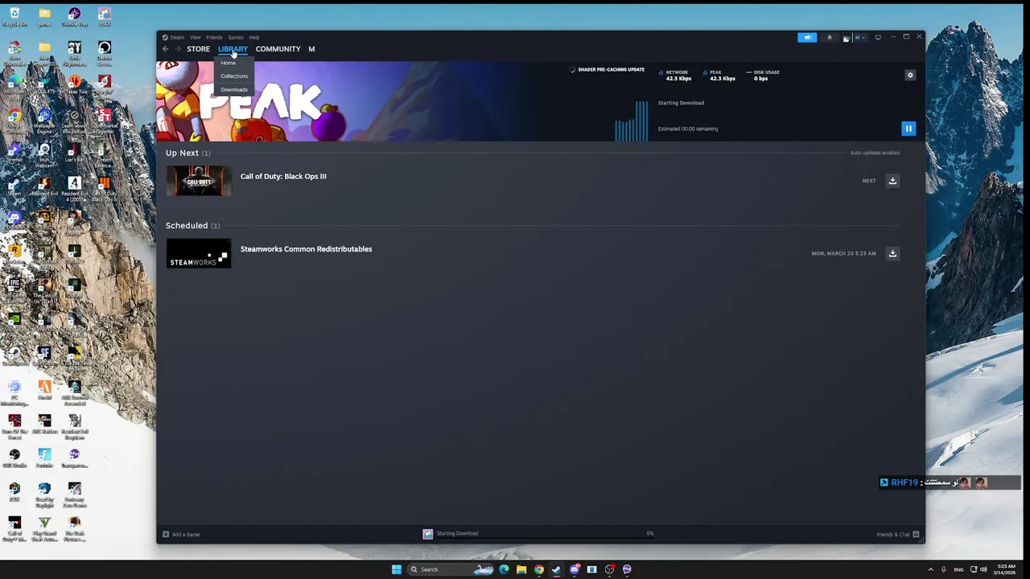The image size is (1030, 579).
Task: Click the Add a Game button
Action: tap(181, 534)
